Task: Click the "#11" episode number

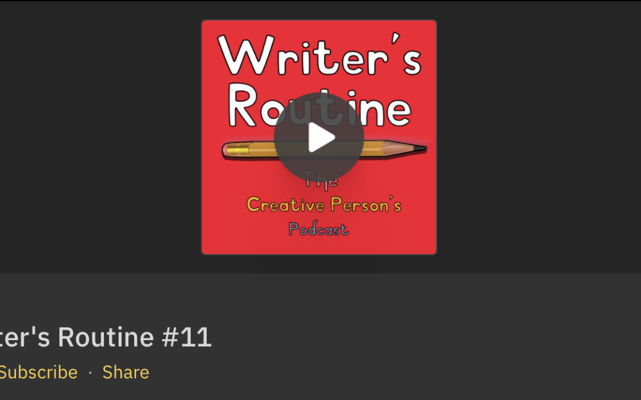Action: click(x=186, y=338)
